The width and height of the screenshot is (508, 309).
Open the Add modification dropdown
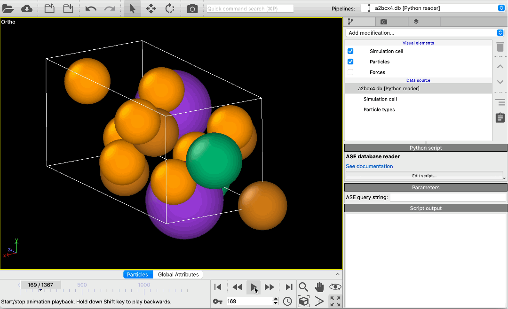[425, 33]
